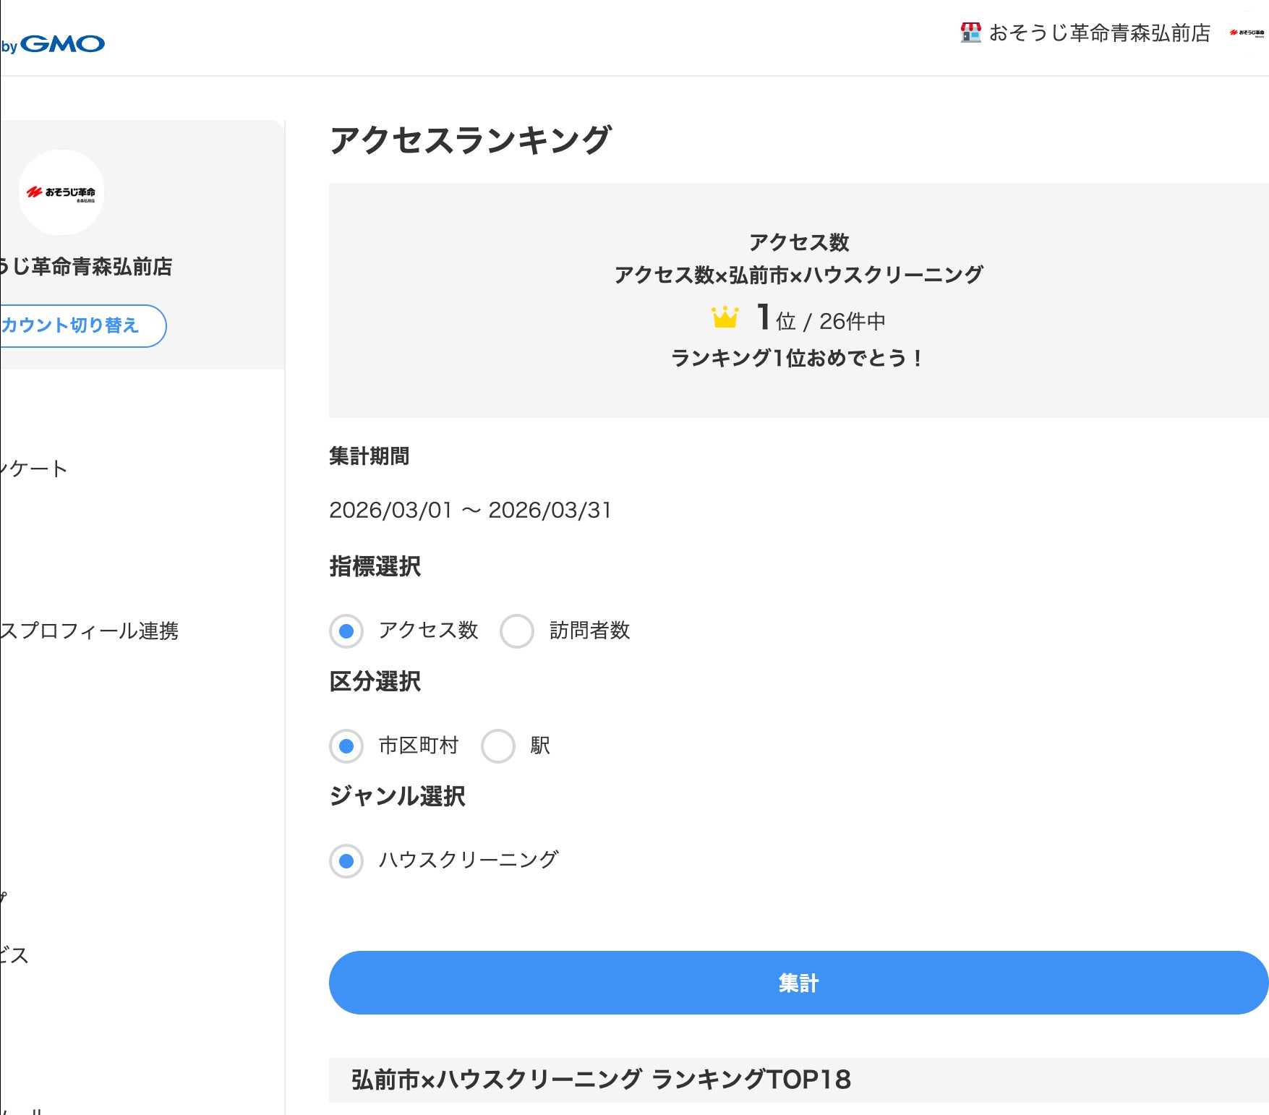Click the ジャンル選択 label
The image size is (1269, 1115).
(397, 796)
